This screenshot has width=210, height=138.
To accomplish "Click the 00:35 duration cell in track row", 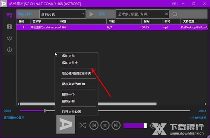I will [145, 27].
